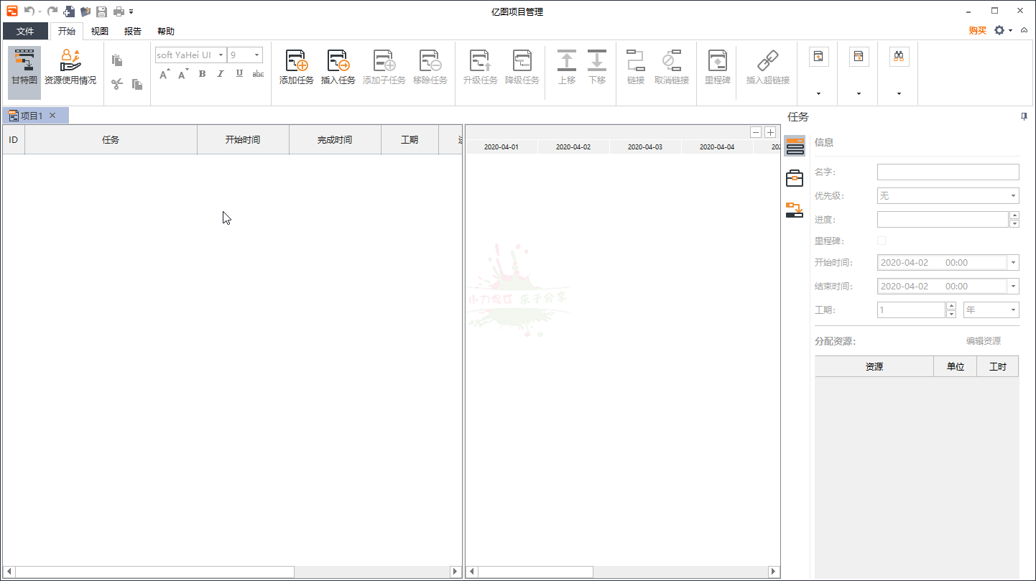Switch to the View (视图) ribbon tab
1036x581 pixels.
[99, 32]
